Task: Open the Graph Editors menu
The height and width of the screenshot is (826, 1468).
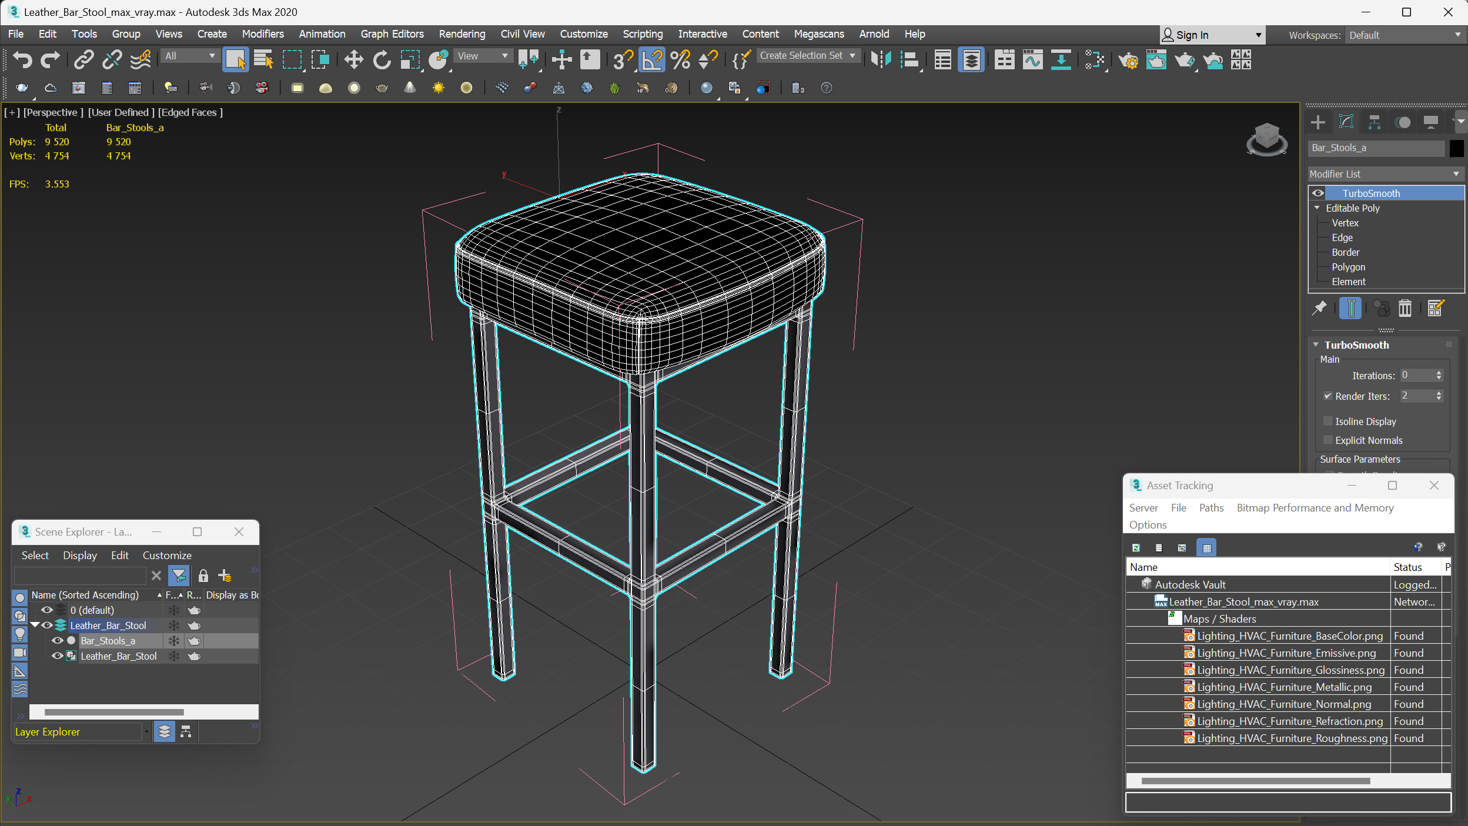Action: click(x=392, y=34)
